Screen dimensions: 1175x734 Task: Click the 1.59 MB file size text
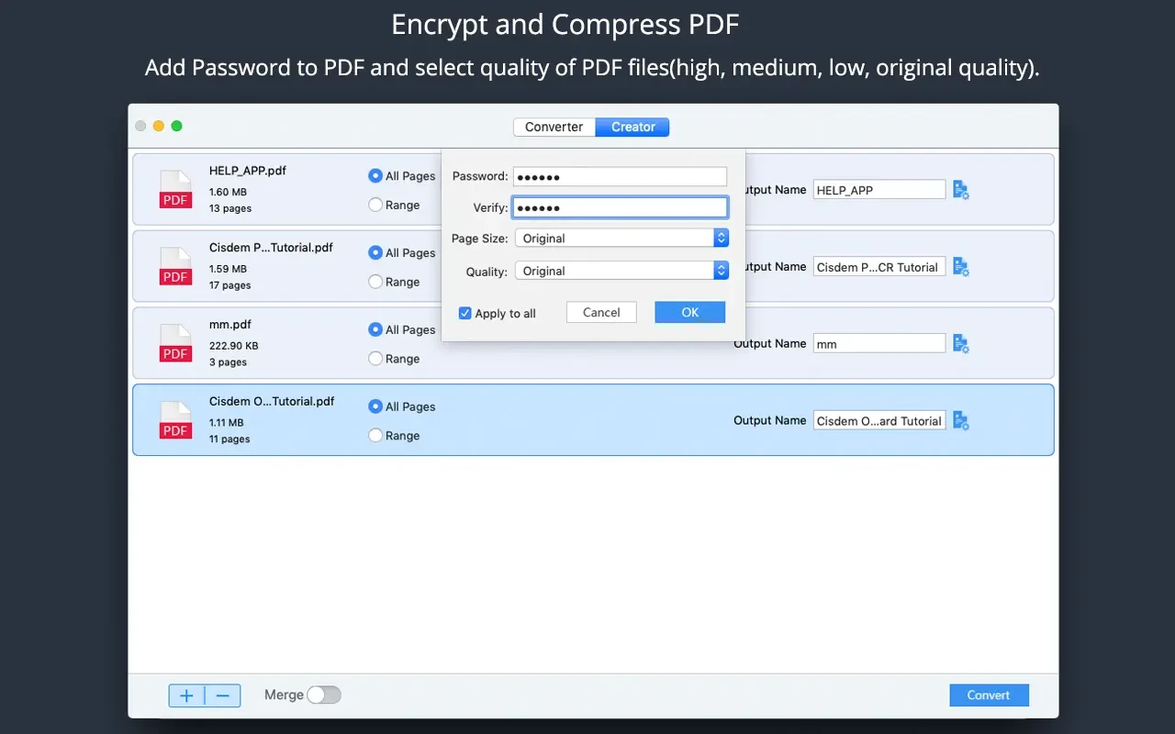[x=228, y=270]
